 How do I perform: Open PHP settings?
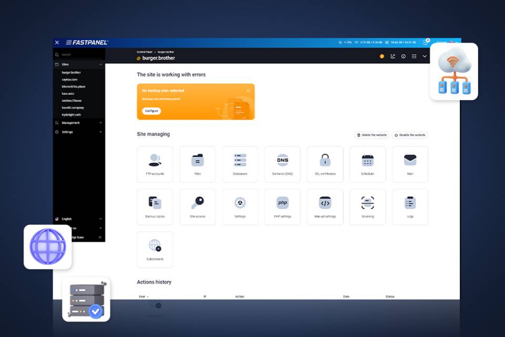coord(282,206)
